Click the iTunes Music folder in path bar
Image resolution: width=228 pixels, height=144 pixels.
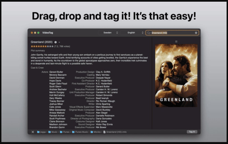click(80, 132)
